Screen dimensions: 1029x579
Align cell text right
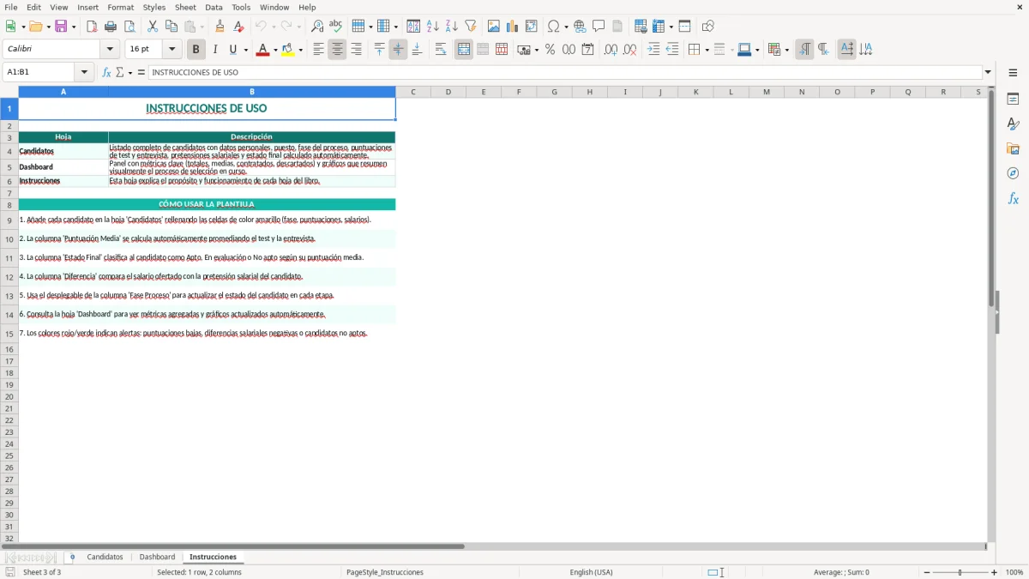point(356,50)
